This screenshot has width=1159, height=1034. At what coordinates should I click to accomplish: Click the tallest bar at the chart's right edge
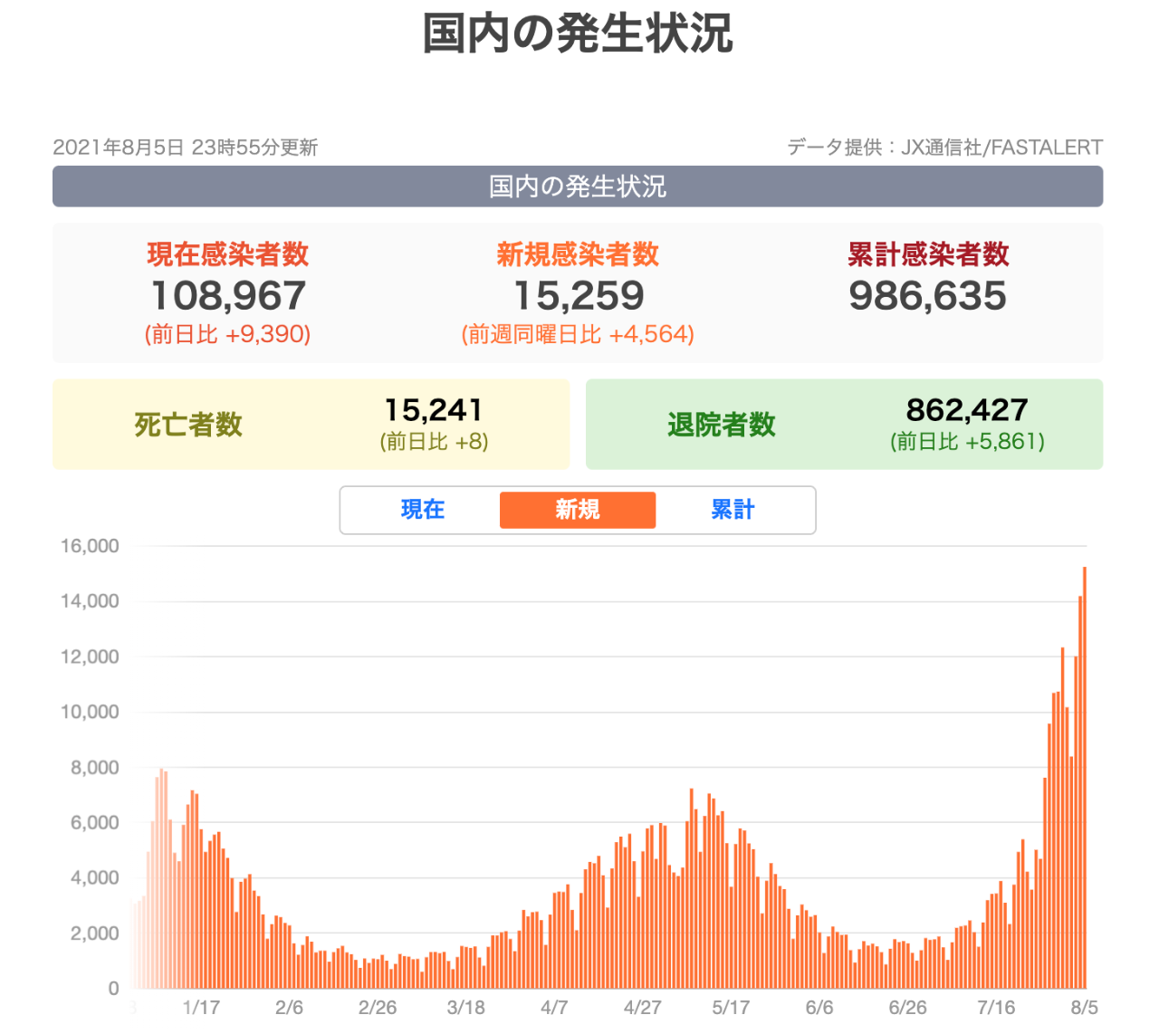1084,777
